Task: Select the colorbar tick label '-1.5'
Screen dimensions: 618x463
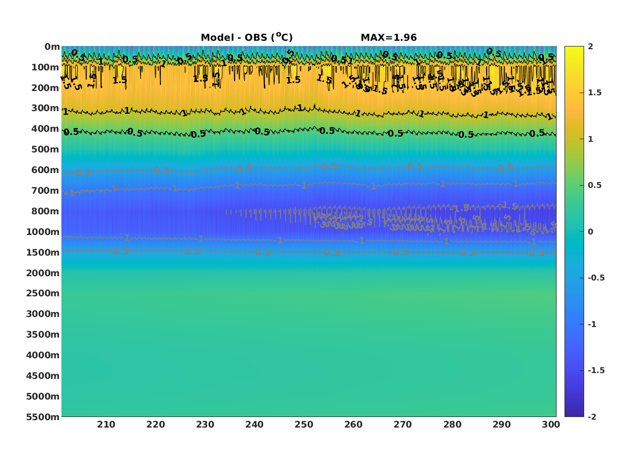Action: pos(596,370)
